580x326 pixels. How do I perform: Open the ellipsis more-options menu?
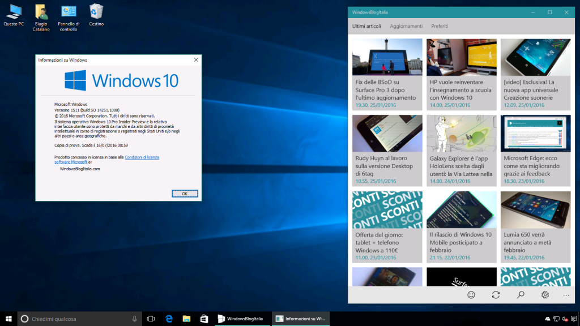coord(565,295)
